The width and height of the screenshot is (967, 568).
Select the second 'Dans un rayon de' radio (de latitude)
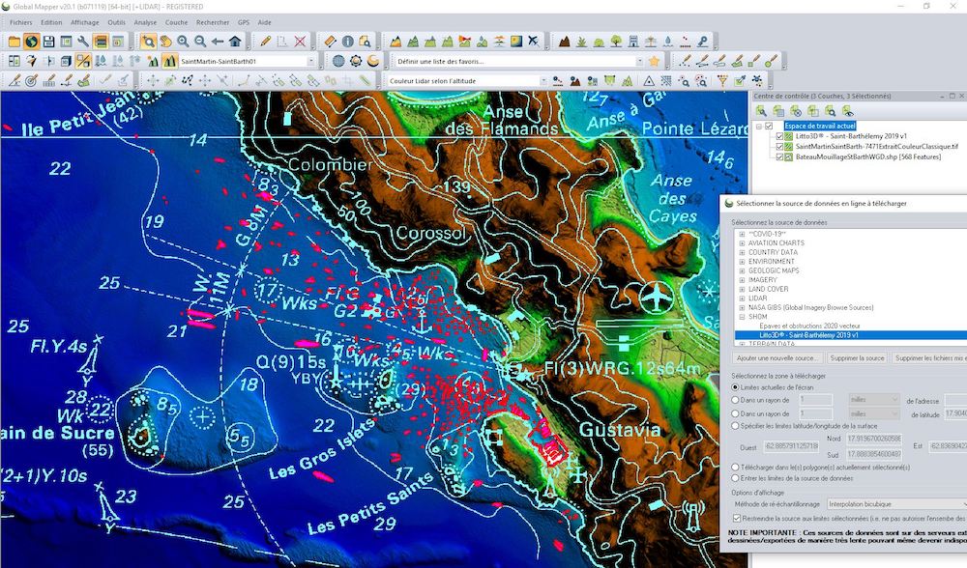735,413
